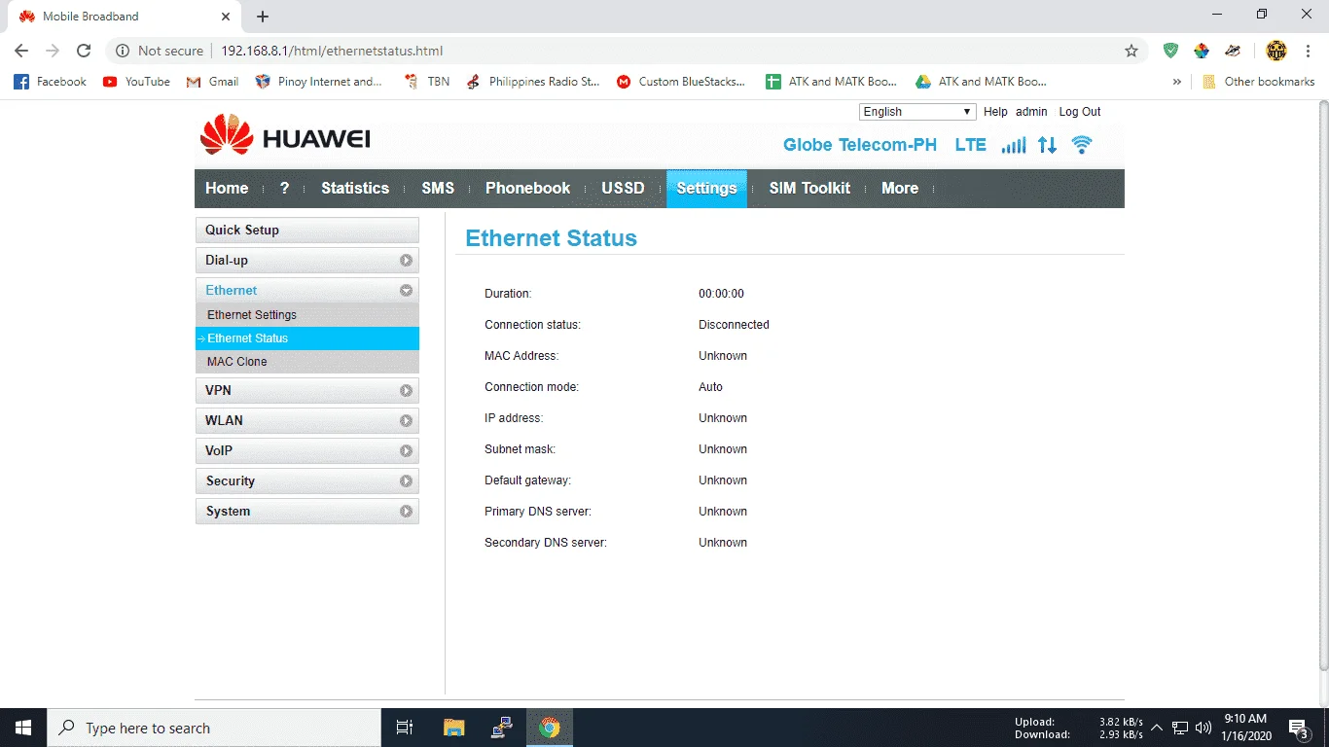Open USSD tab
Image resolution: width=1329 pixels, height=747 pixels.
[623, 189]
